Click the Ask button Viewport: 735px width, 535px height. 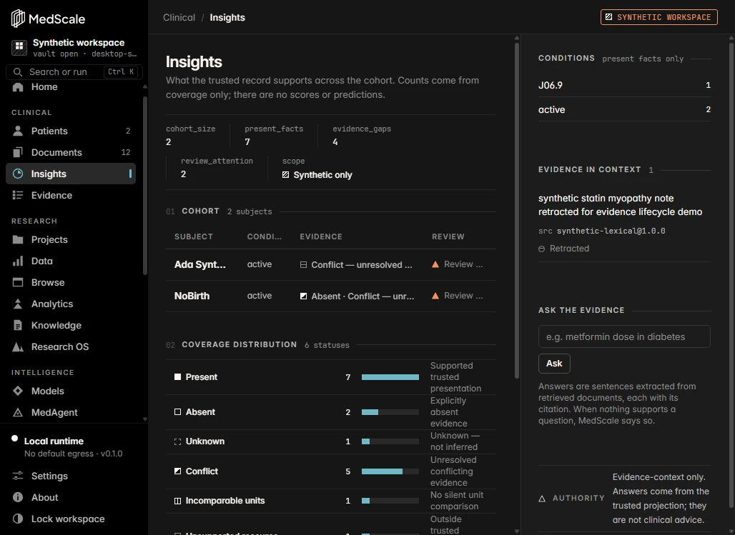[x=554, y=364]
